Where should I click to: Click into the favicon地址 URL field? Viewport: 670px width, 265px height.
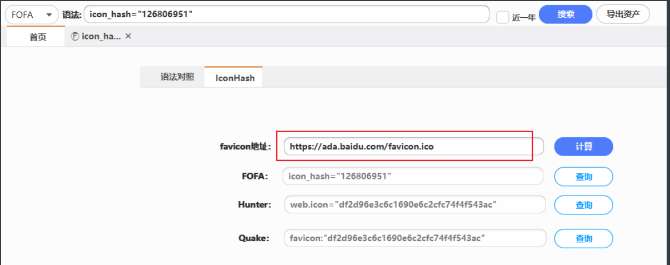[x=413, y=147]
